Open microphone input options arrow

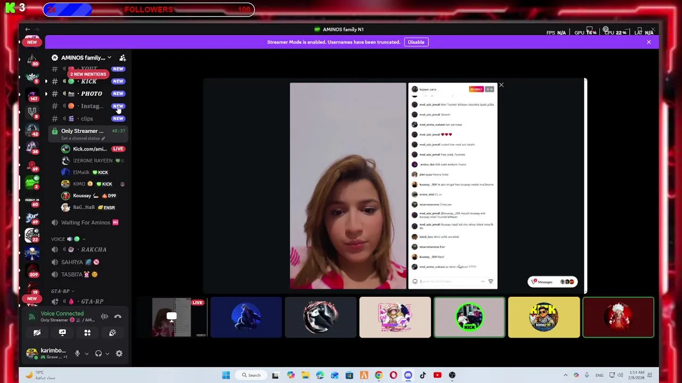click(86, 353)
